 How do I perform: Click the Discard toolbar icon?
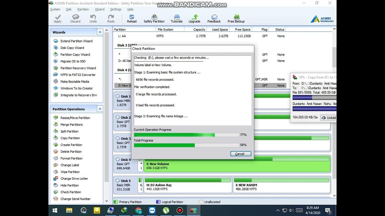pyautogui.click(x=75, y=19)
